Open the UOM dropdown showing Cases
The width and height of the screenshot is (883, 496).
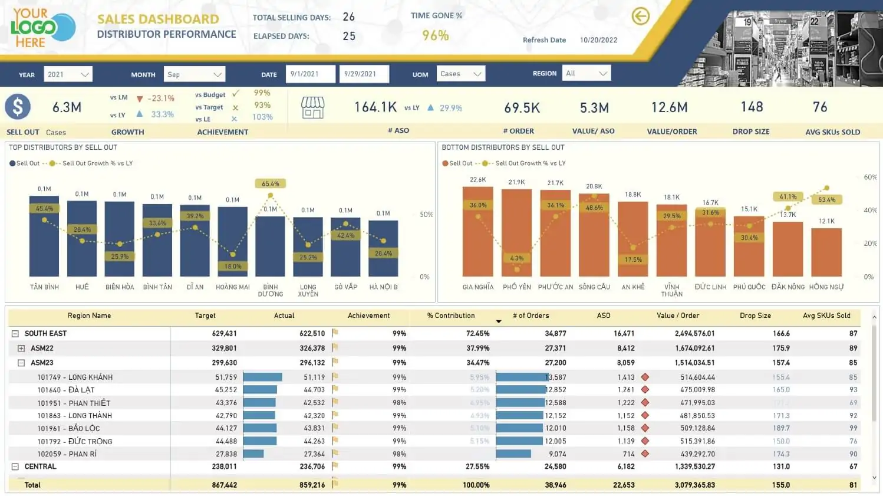tap(461, 74)
